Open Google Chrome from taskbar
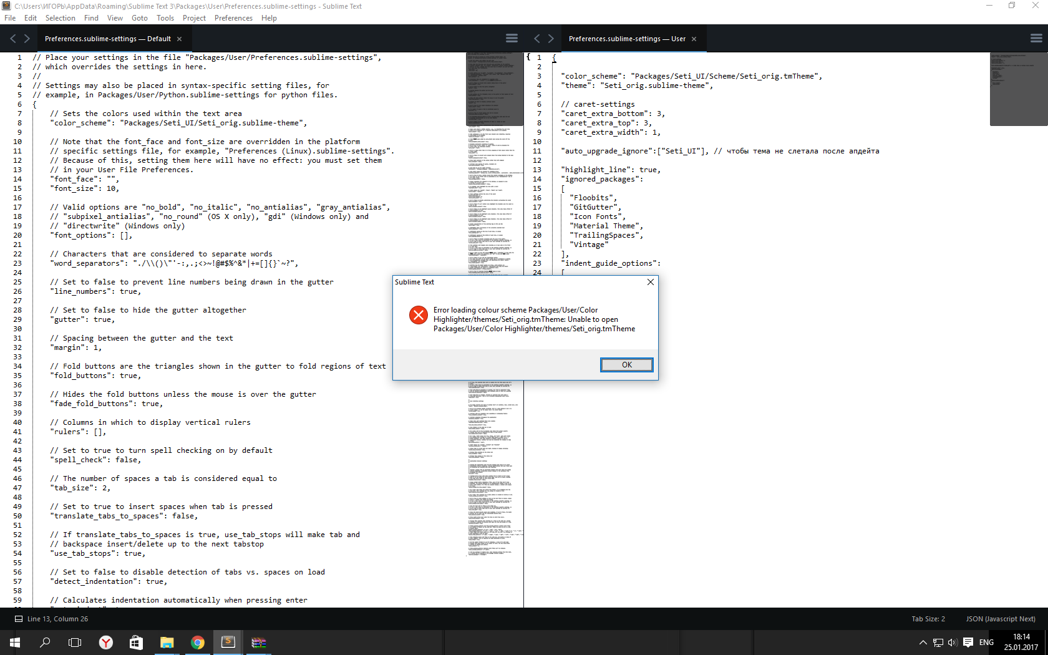 click(x=197, y=643)
